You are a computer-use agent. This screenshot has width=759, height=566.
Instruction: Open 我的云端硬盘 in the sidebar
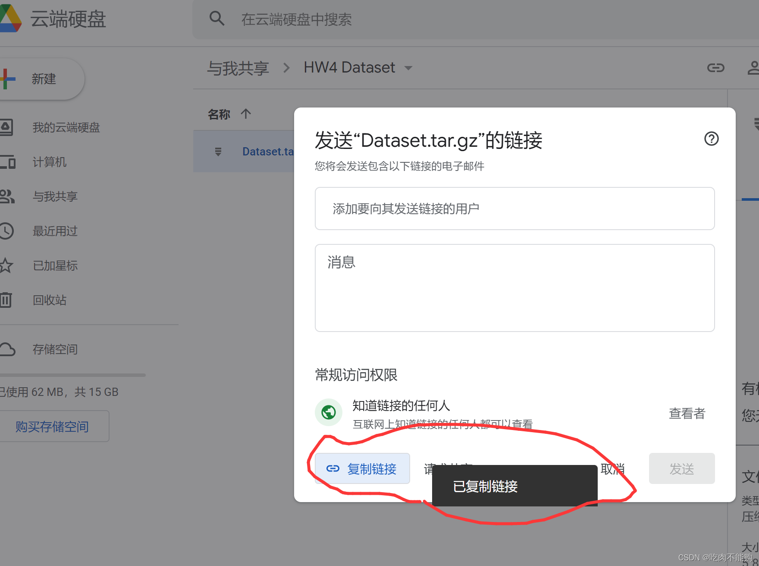click(66, 127)
